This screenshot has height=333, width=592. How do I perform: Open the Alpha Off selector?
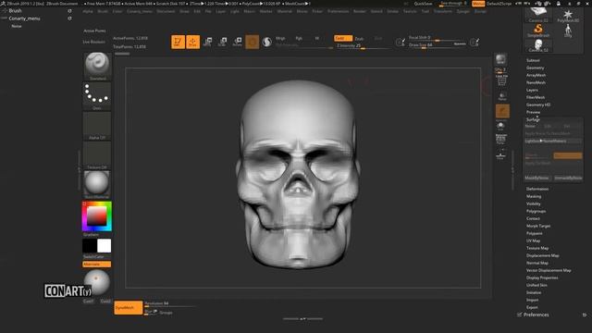coord(97,126)
